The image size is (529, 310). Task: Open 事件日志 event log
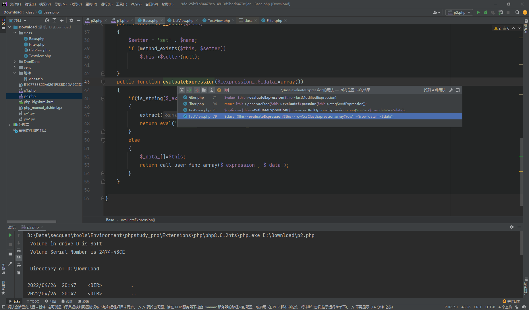click(x=511, y=301)
